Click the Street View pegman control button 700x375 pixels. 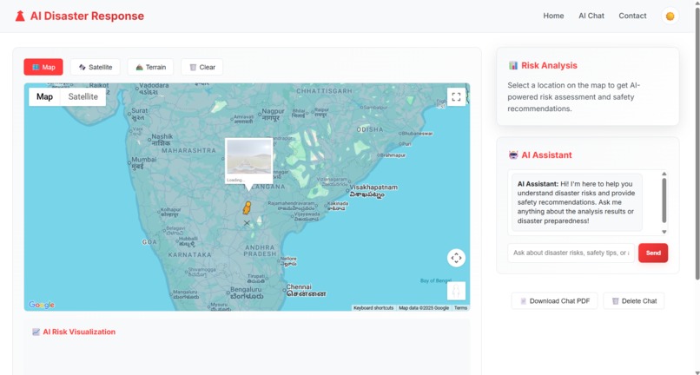pos(456,291)
